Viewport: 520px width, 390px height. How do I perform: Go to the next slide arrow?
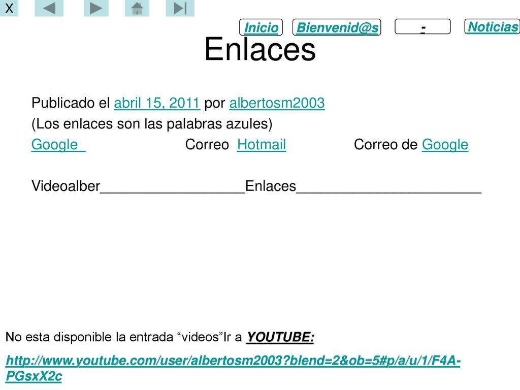click(x=96, y=8)
